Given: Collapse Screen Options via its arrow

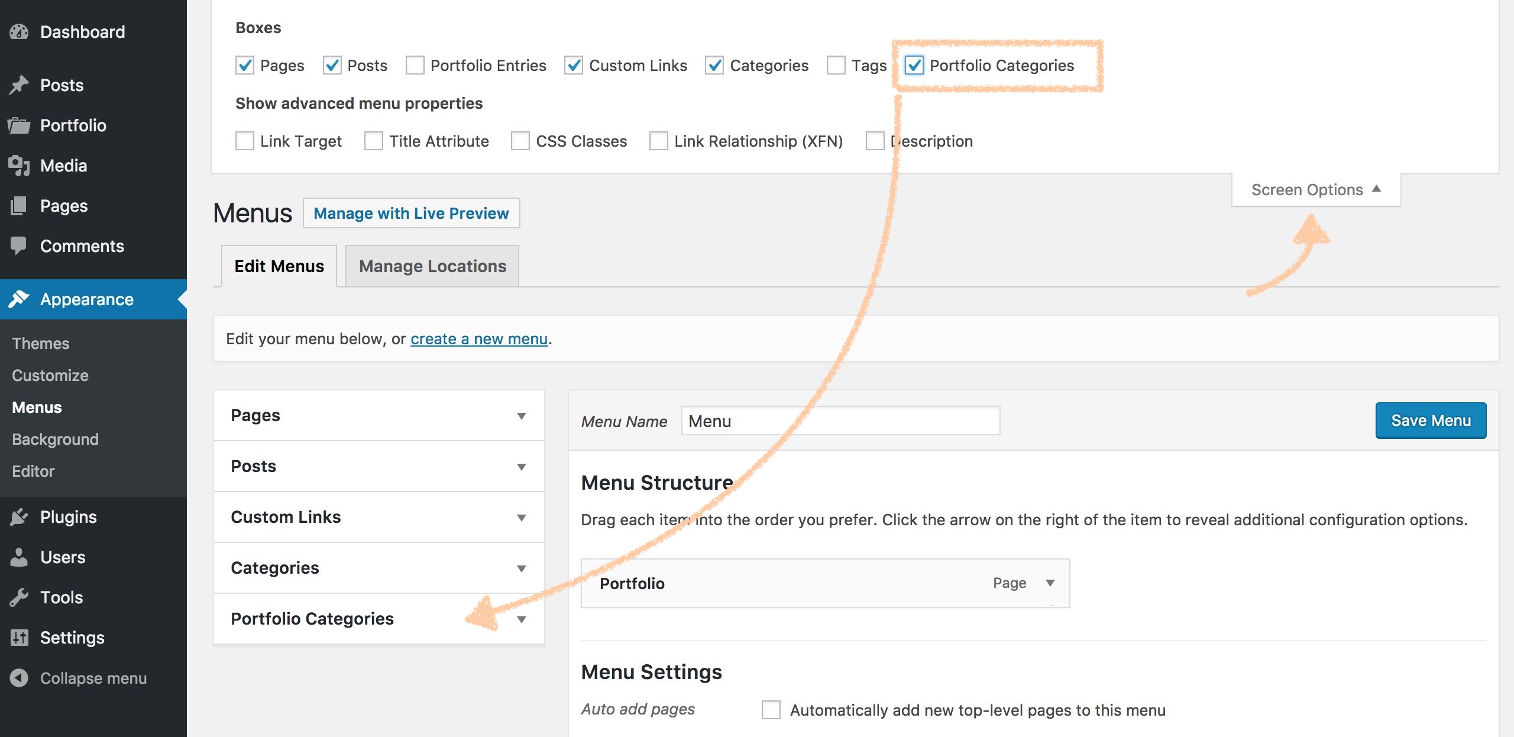Looking at the screenshot, I should click(x=1376, y=189).
